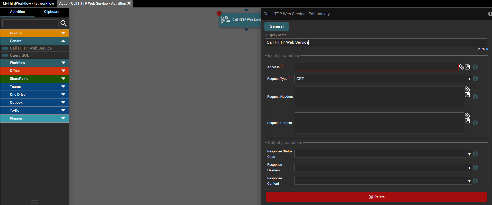Switch to MyThirdWorkflow list workflow tab
This screenshot has width=492, height=205.
pos(28,3)
